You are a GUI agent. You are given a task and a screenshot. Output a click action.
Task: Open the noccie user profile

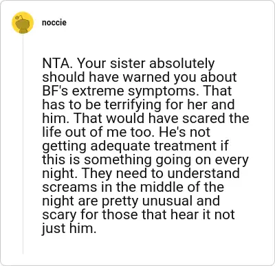tap(54, 23)
